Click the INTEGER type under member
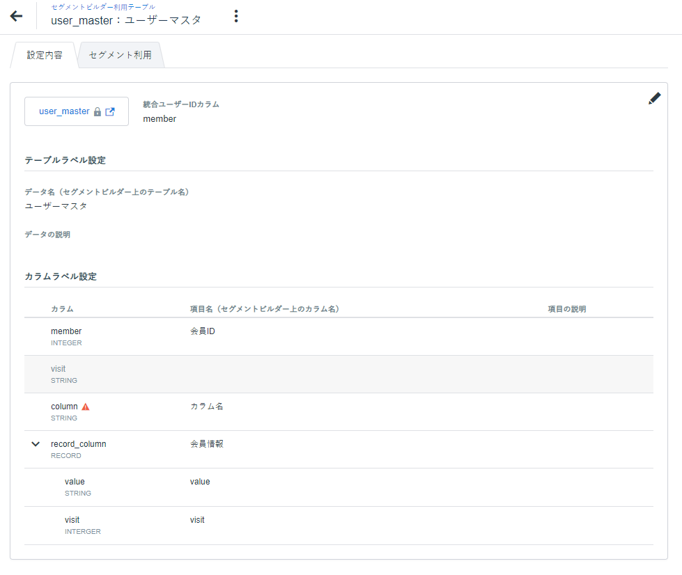The width and height of the screenshot is (682, 575). 66,343
